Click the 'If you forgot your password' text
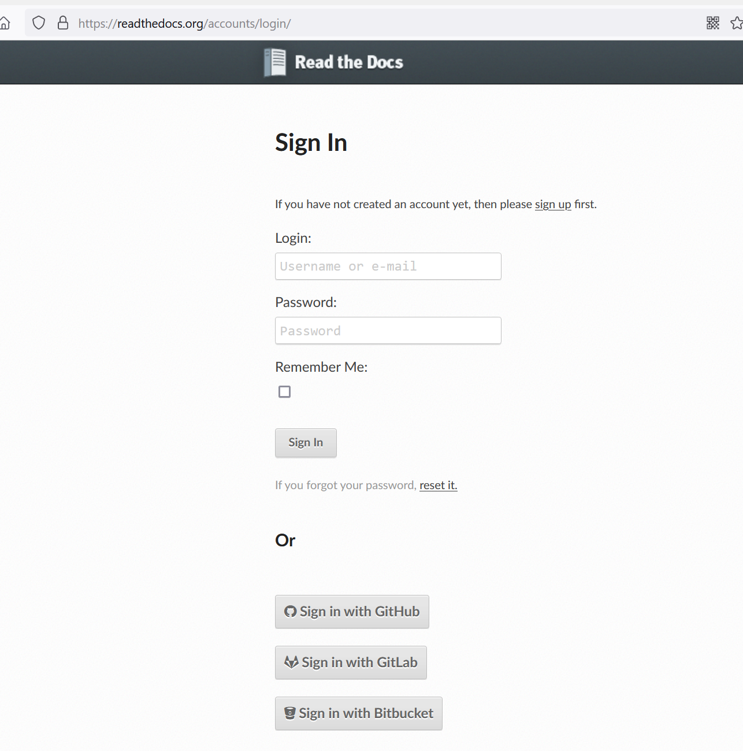 click(346, 485)
